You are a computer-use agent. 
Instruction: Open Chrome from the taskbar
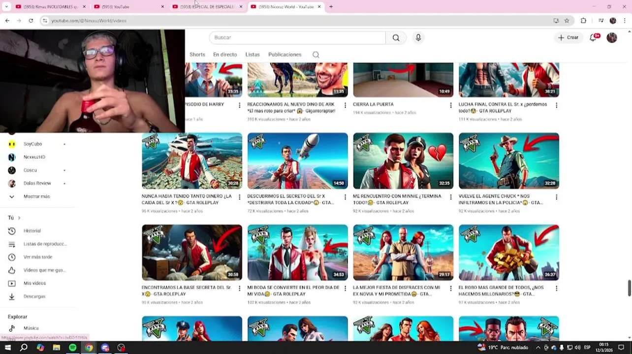(89, 348)
